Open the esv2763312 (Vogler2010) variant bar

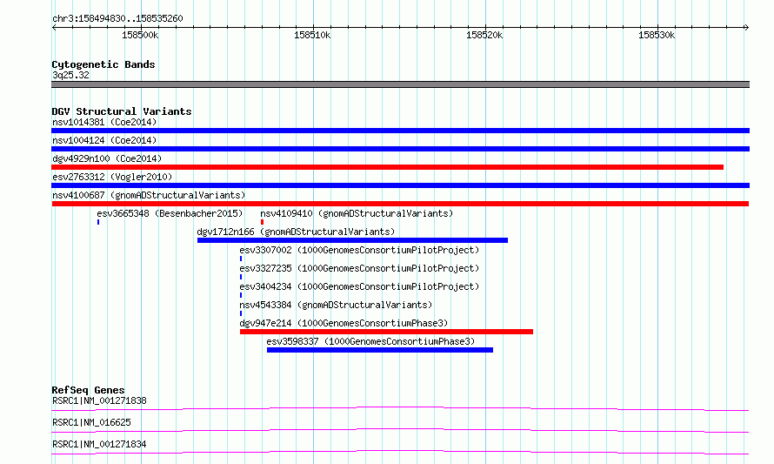(400, 185)
